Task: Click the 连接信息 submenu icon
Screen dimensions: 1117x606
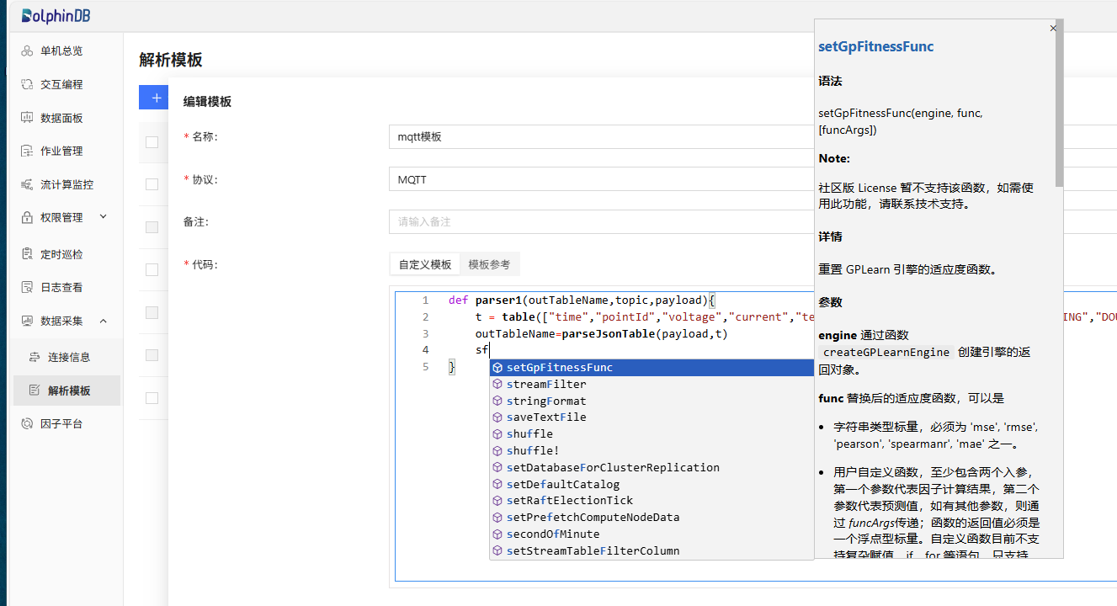Action: click(x=35, y=357)
